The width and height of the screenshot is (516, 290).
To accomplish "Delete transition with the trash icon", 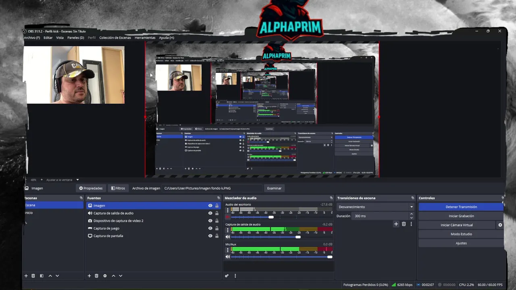I will point(404,224).
